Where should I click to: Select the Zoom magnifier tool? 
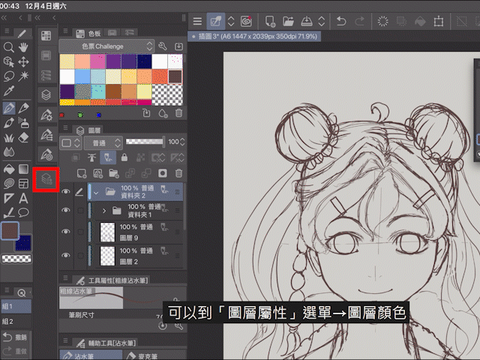point(8,47)
